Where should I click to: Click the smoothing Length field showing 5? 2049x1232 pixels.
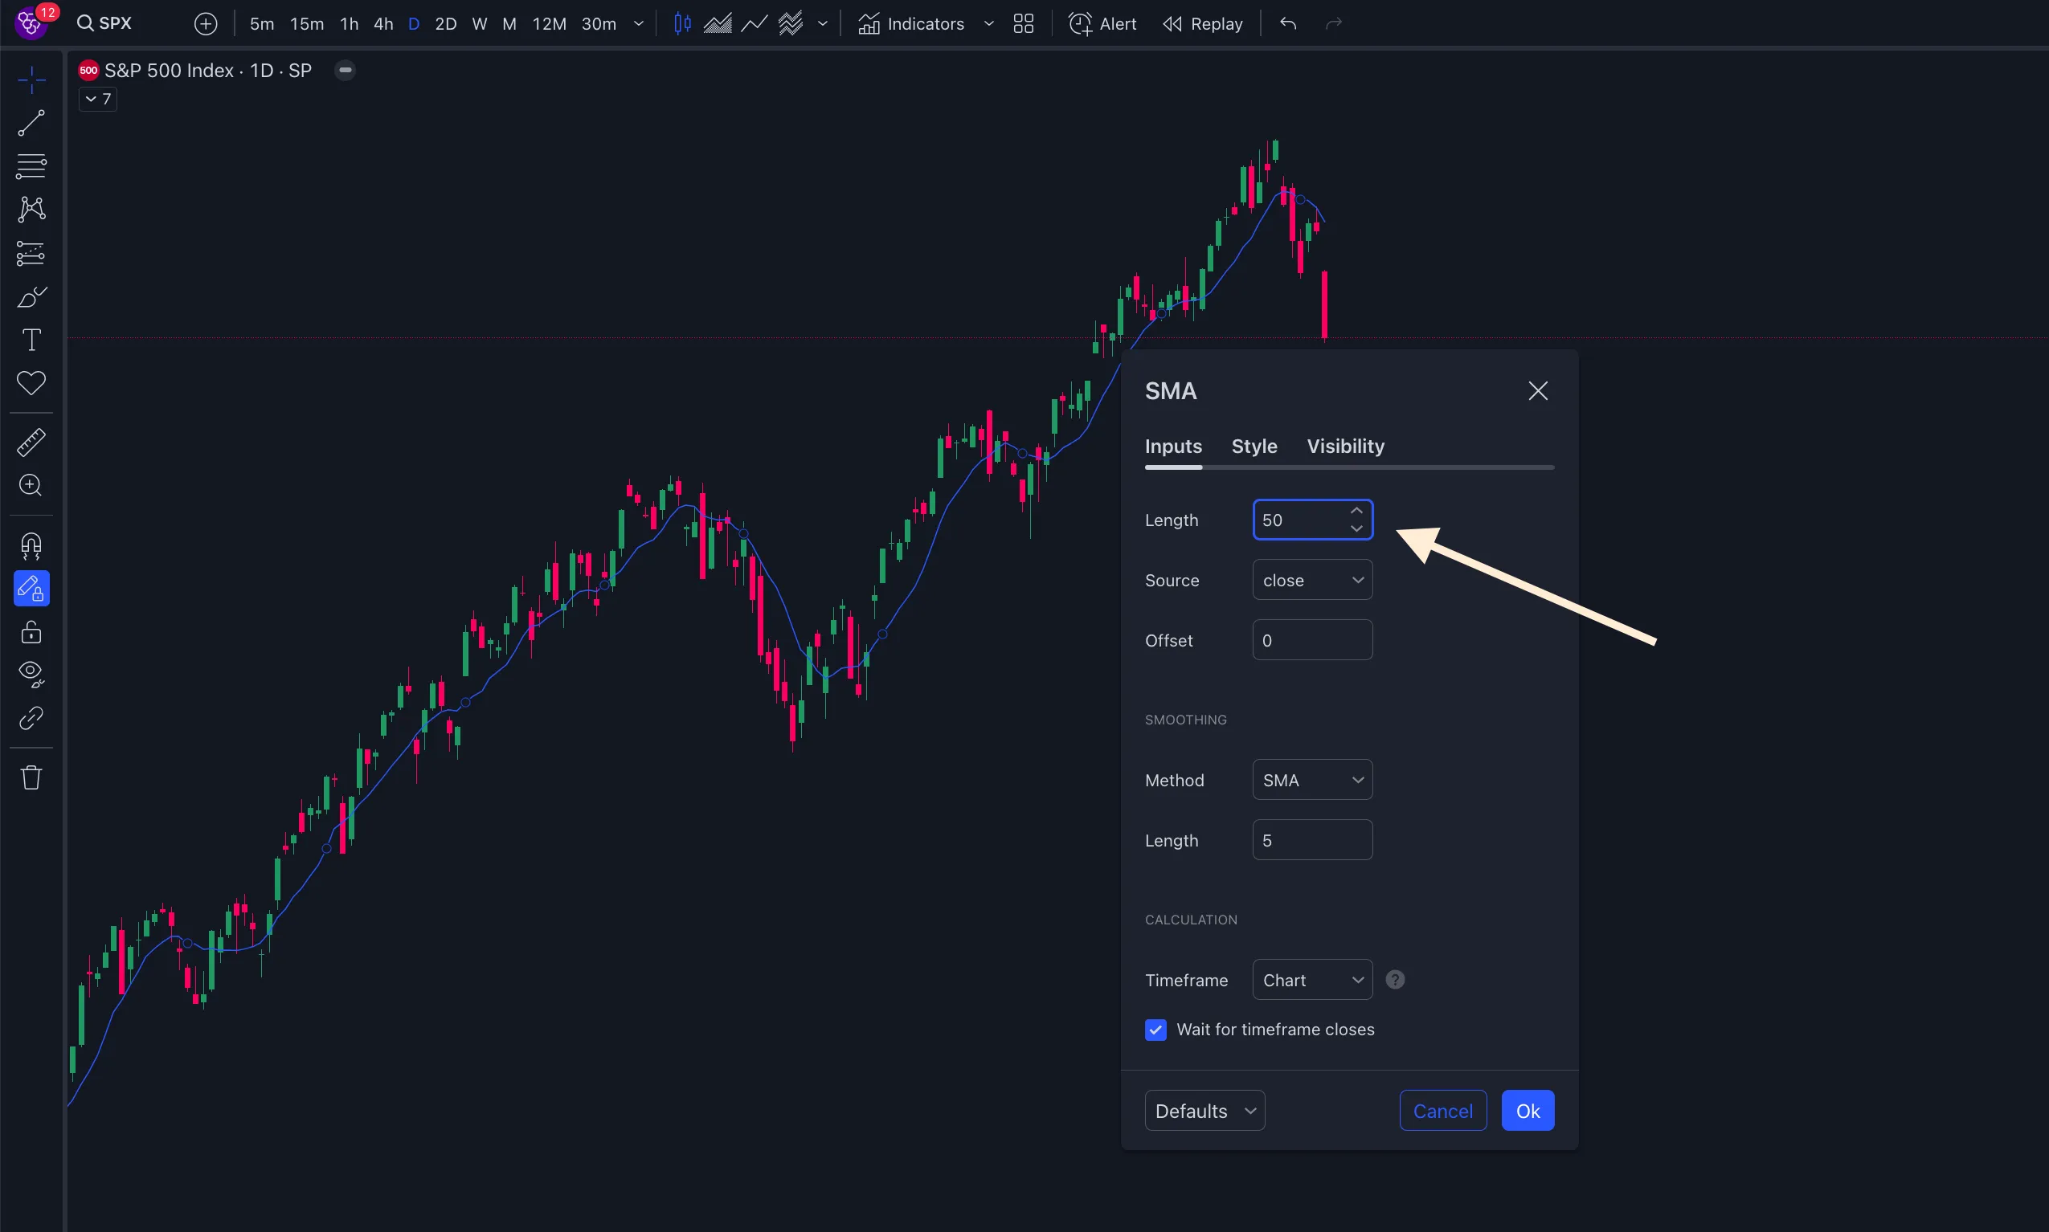[x=1312, y=840]
